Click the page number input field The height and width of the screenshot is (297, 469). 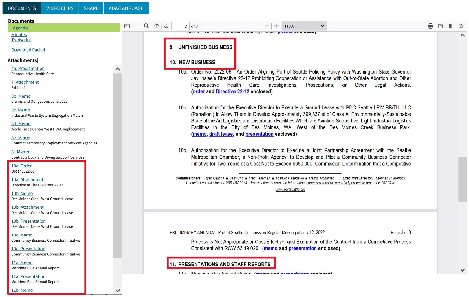click(x=180, y=26)
